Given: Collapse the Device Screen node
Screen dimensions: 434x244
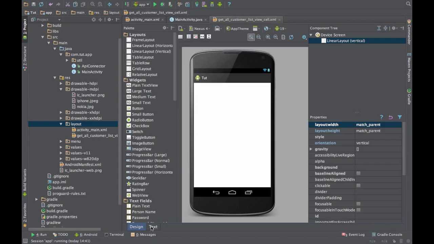Looking at the screenshot, I should [311, 35].
